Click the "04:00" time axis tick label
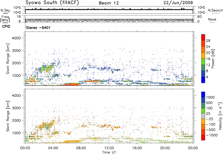The image size is (223, 154). [x=53, y=148]
